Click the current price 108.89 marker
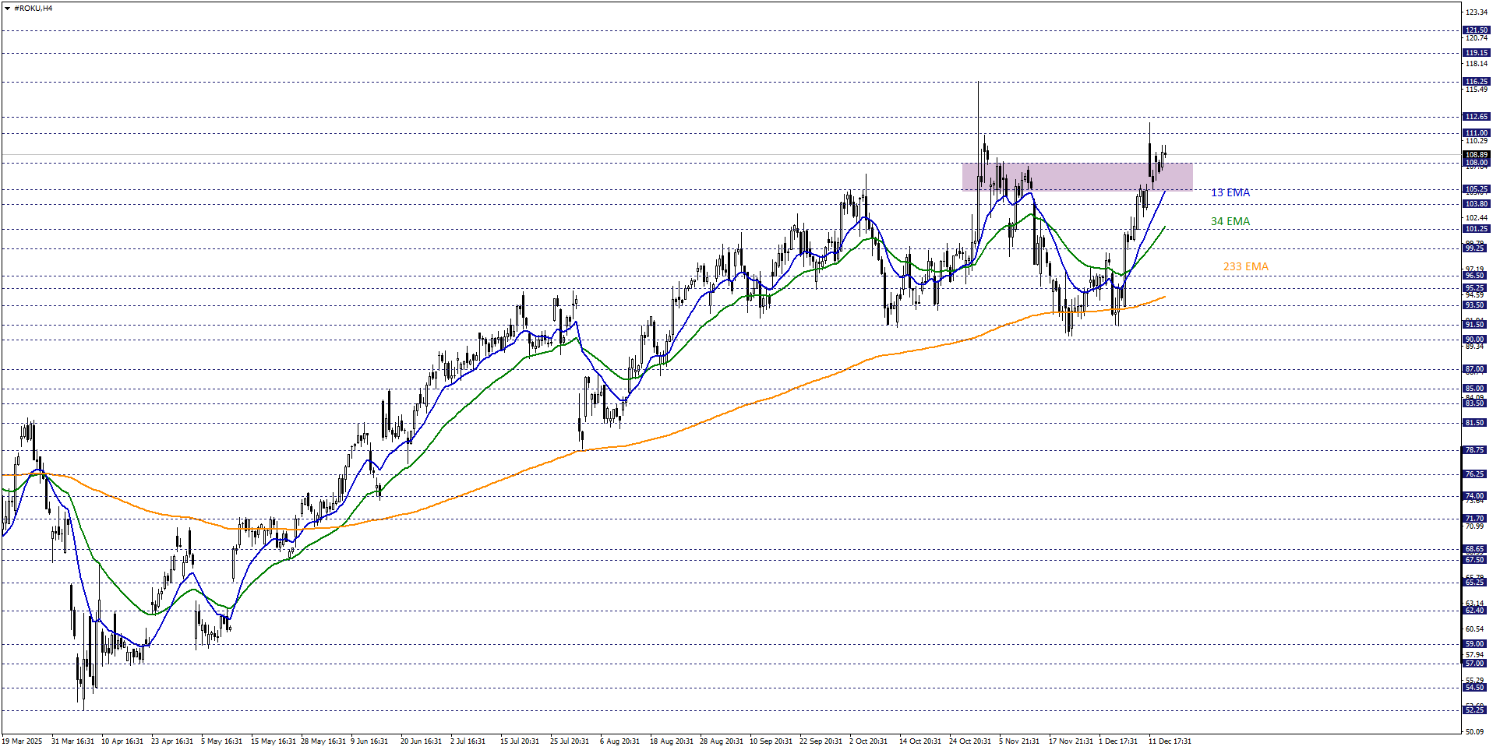Image resolution: width=1493 pixels, height=750 pixels. (1476, 155)
